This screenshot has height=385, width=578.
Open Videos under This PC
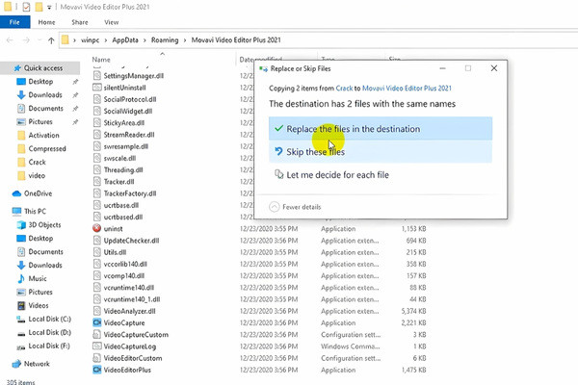(39, 305)
